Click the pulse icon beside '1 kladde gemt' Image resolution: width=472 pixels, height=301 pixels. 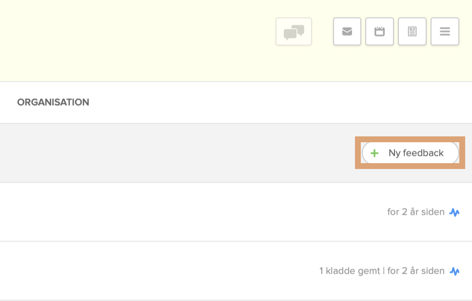tap(454, 271)
